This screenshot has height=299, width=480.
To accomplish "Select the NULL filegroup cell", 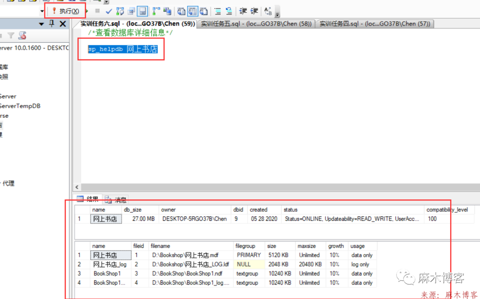I will coord(249,264).
